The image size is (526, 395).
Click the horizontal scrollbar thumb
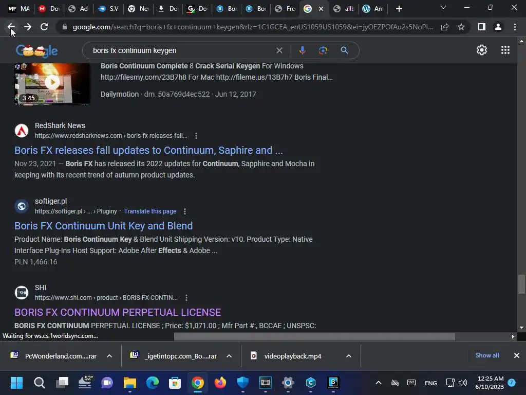[314, 336]
